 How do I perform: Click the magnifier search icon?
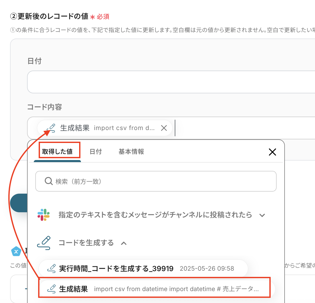(x=49, y=181)
